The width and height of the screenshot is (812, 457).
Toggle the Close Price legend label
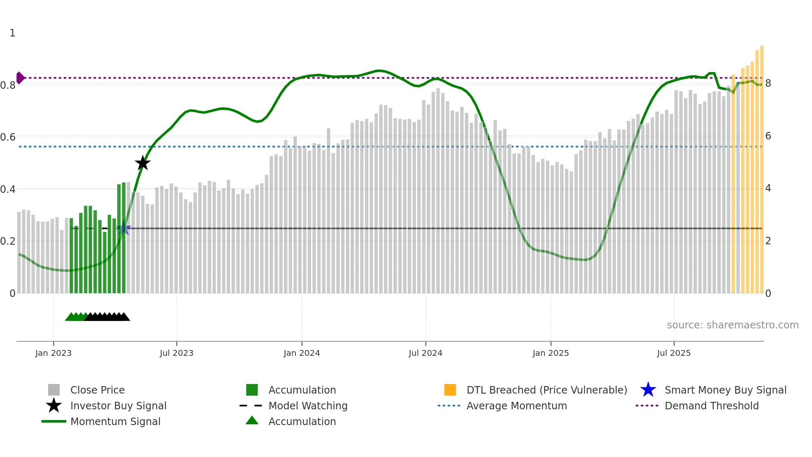pyautogui.click(x=97, y=390)
